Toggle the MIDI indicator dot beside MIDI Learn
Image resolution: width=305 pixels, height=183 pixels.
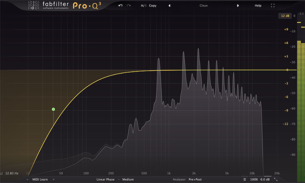27,180
